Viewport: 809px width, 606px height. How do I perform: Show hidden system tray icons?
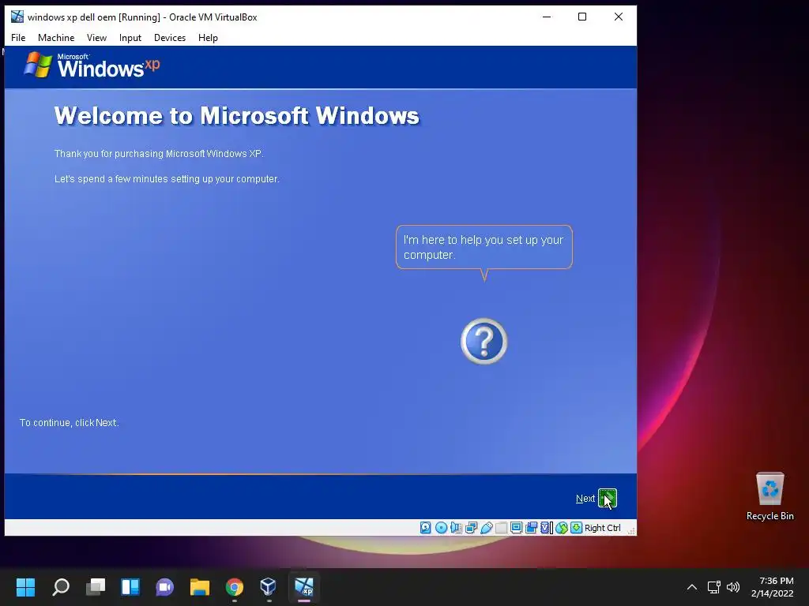(x=692, y=587)
